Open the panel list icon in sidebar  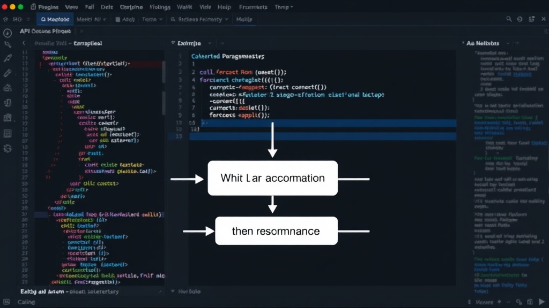tap(8, 133)
